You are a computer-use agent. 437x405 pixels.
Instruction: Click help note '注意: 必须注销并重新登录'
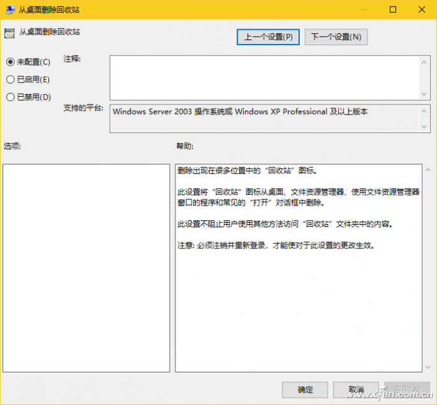276,245
